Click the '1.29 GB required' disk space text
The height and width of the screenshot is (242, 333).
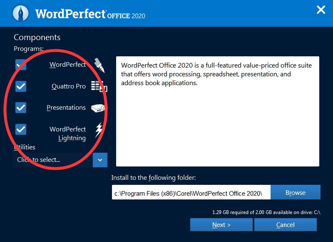266,212
